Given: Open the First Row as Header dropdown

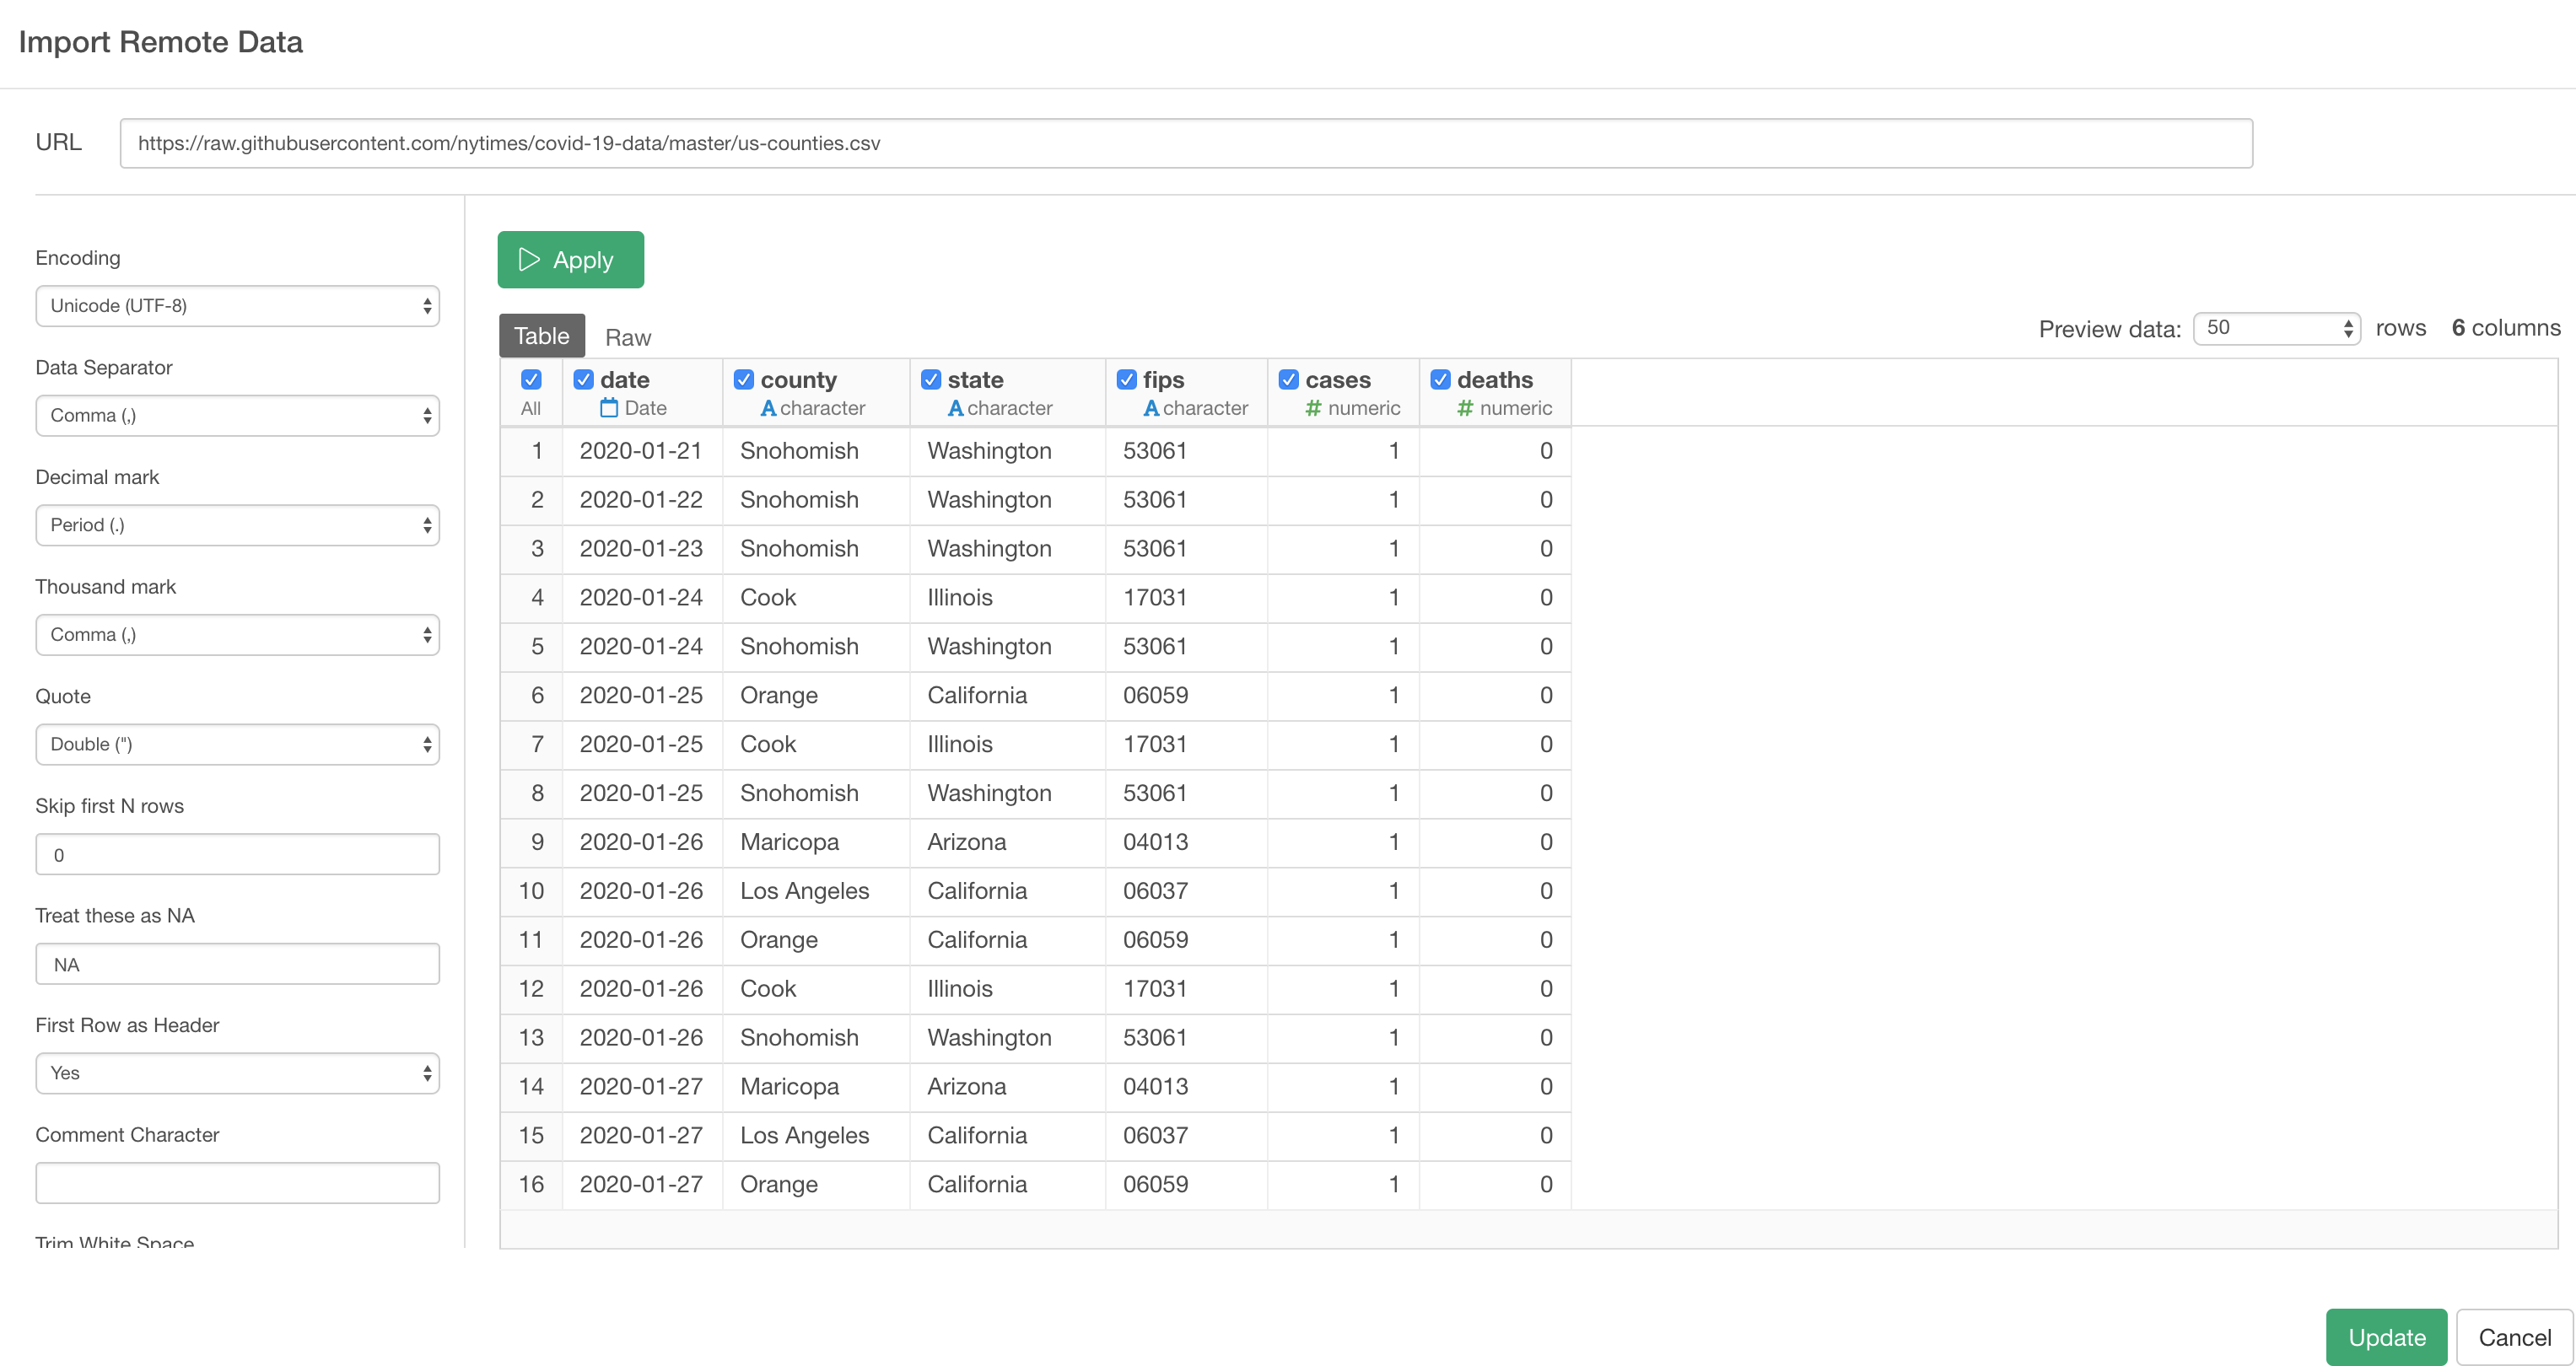Looking at the screenshot, I should click(x=237, y=1073).
